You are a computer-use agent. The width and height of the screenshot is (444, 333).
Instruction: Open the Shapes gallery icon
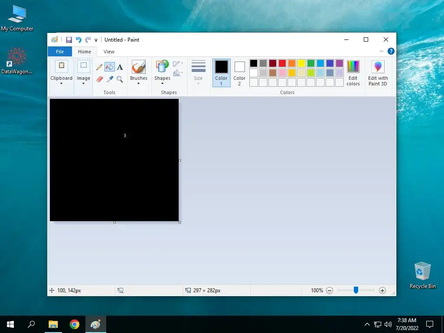tap(162, 67)
